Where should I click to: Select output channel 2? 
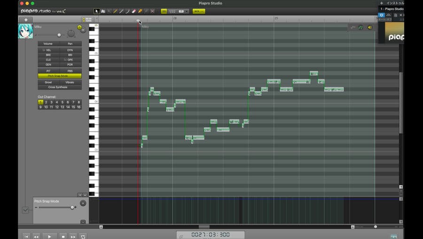(x=46, y=102)
